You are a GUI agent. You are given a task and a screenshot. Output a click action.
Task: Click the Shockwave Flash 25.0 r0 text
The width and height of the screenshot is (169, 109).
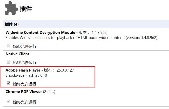26,75
